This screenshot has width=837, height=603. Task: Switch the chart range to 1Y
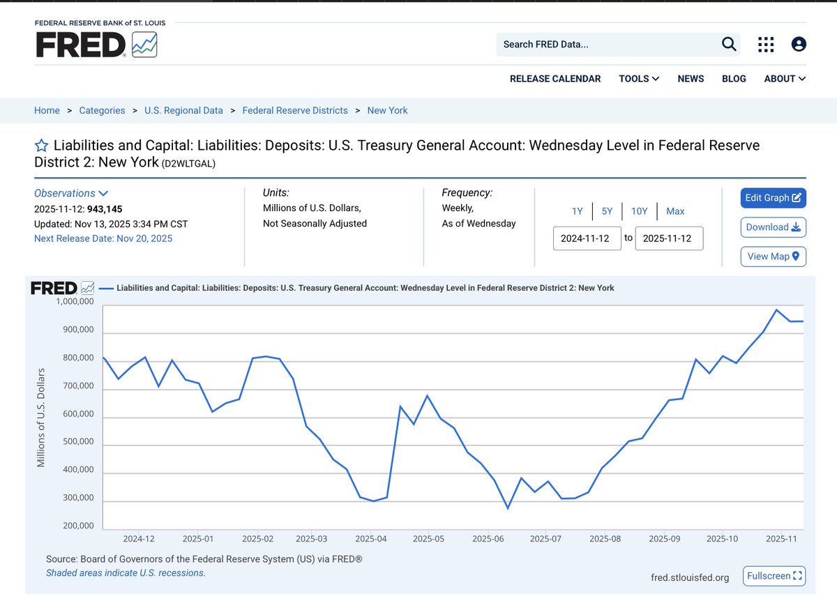coord(577,211)
